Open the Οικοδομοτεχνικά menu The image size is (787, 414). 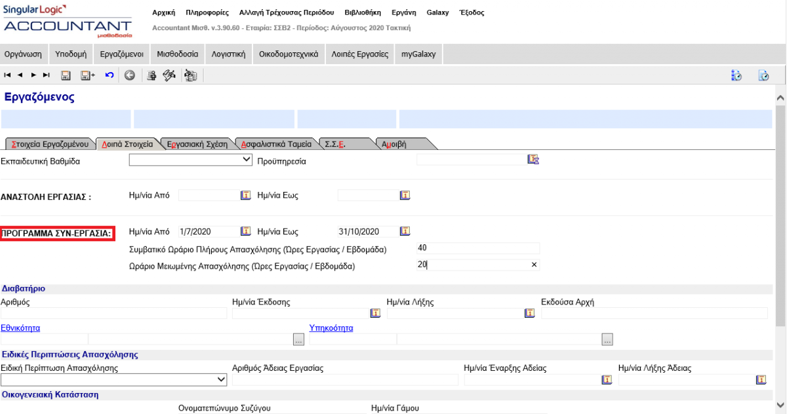[x=289, y=54]
